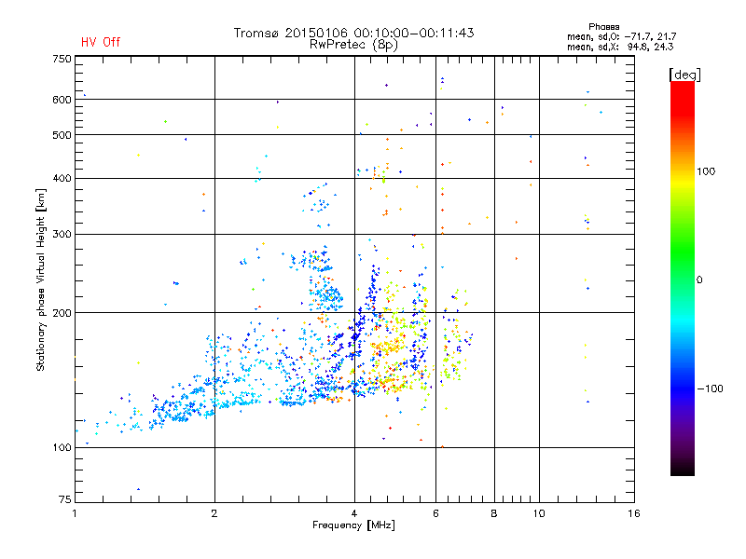Select 'mean, sd,O: -71.7, 21.7' text
The image size is (746, 559).
pyautogui.click(x=621, y=36)
